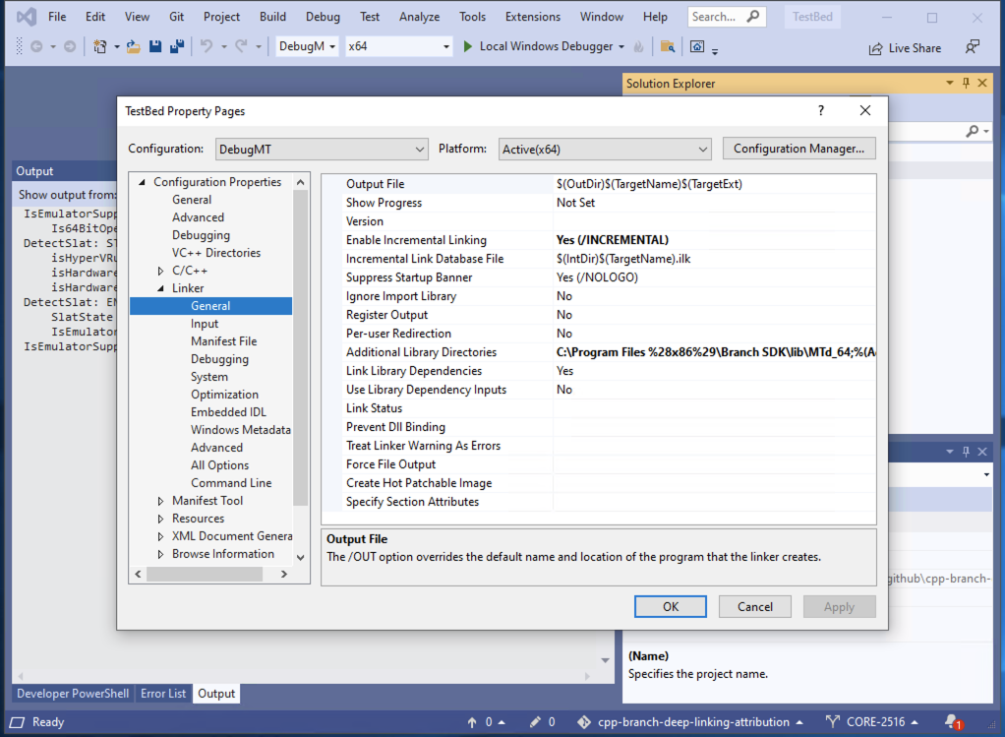
Task: Open the Platform dropdown Active(x64)
Action: pos(605,149)
